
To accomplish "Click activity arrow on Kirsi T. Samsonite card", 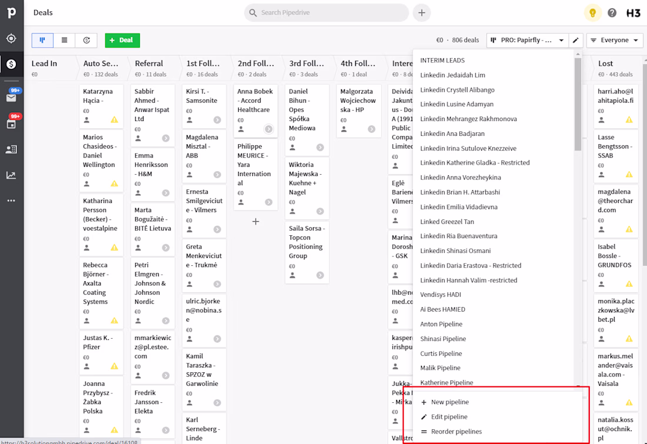I will coord(217,120).
